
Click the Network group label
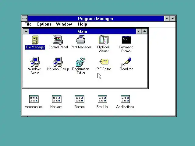(56, 107)
